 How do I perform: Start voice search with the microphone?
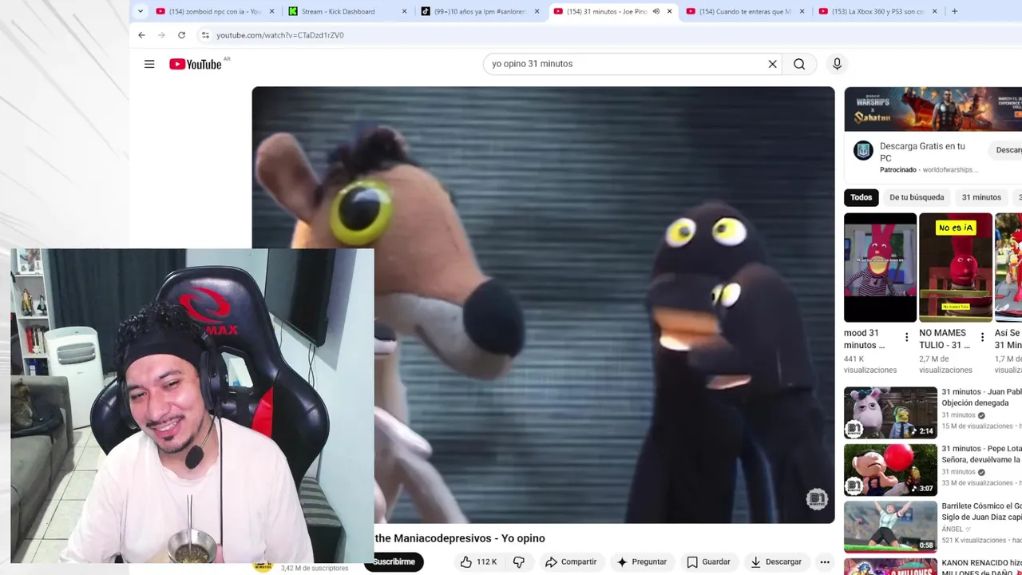tap(837, 64)
